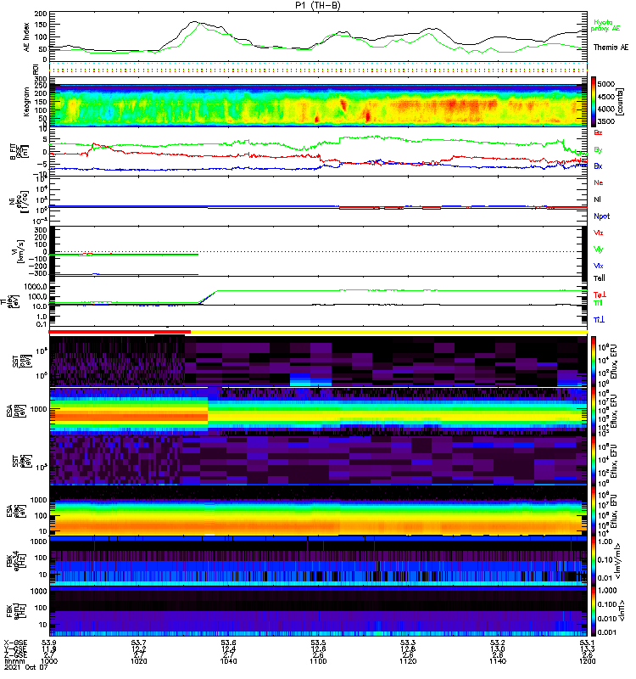
Task: Select the green 'By' legend label
Action: [598, 150]
